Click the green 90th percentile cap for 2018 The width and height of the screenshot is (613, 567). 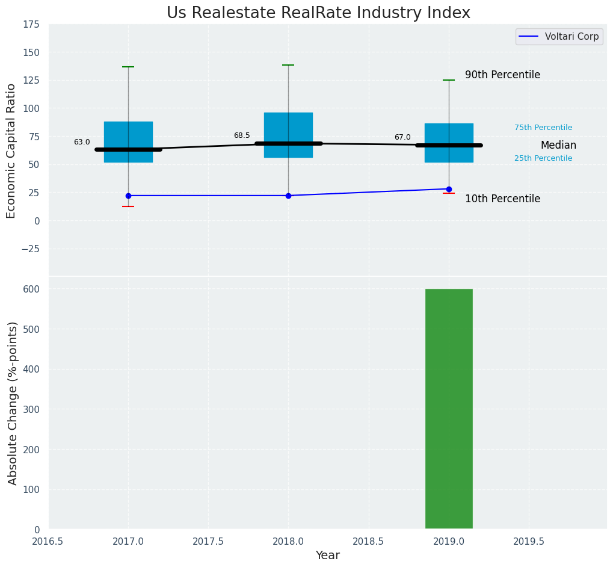(x=288, y=65)
